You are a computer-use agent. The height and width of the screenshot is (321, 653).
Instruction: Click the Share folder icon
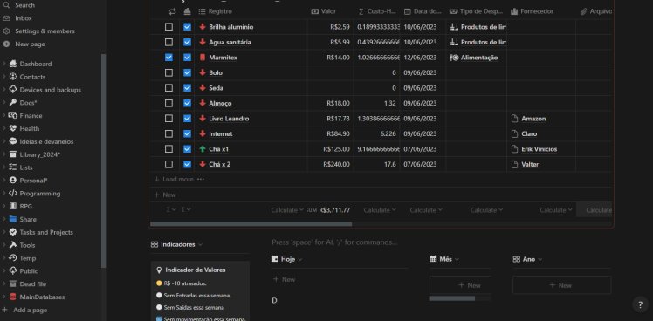(x=12, y=219)
